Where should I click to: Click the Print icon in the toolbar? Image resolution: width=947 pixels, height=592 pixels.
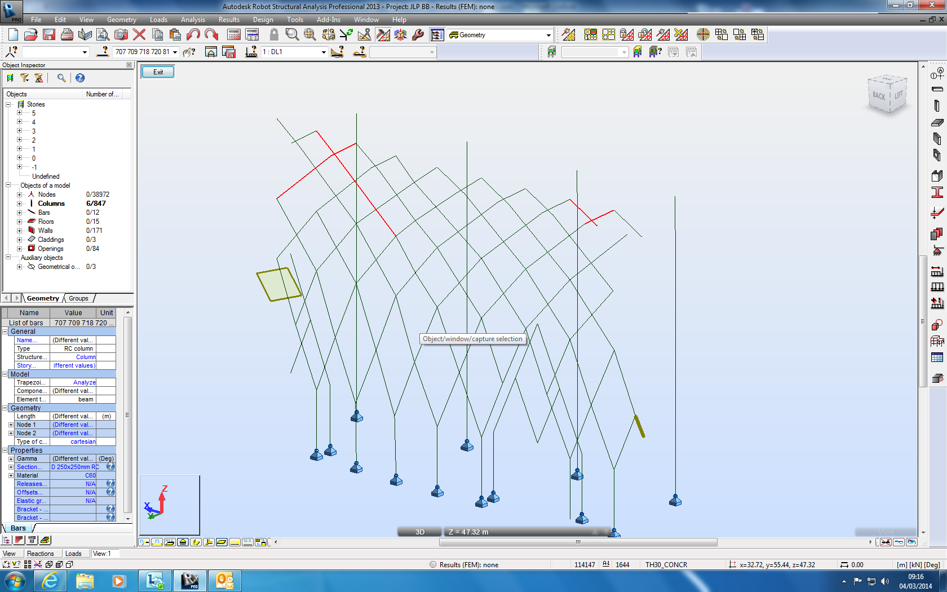[x=67, y=34]
